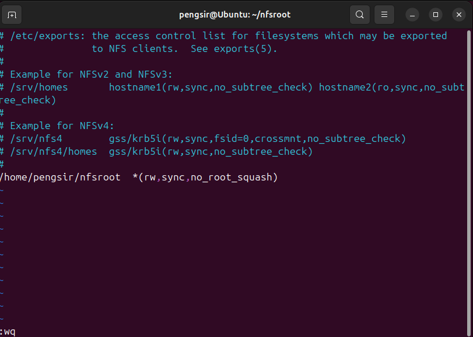Open the hamburger menu in the header
Image resolution: width=473 pixels, height=337 pixels.
(x=384, y=15)
